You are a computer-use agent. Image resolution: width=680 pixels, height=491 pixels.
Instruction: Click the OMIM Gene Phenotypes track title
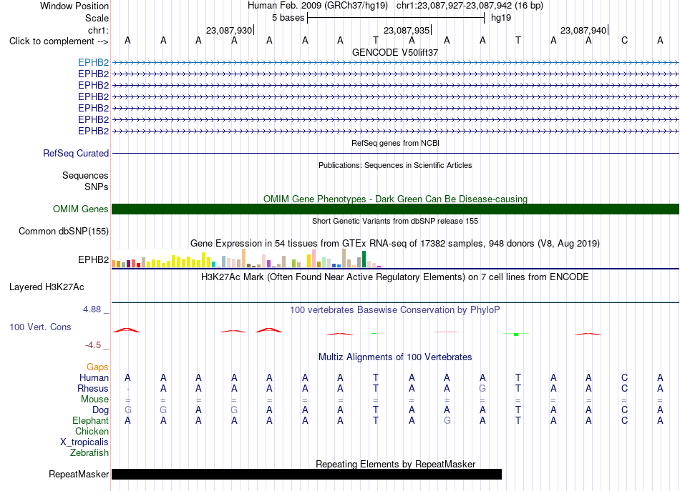pos(395,199)
